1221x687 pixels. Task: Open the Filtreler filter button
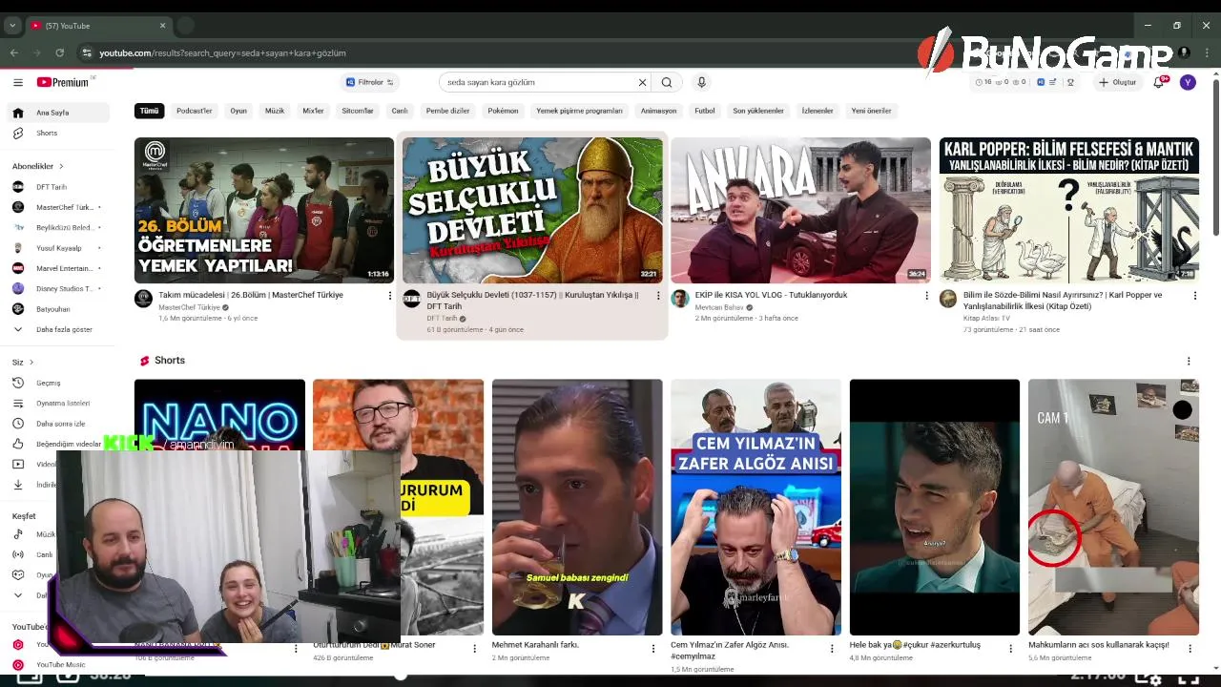[370, 82]
